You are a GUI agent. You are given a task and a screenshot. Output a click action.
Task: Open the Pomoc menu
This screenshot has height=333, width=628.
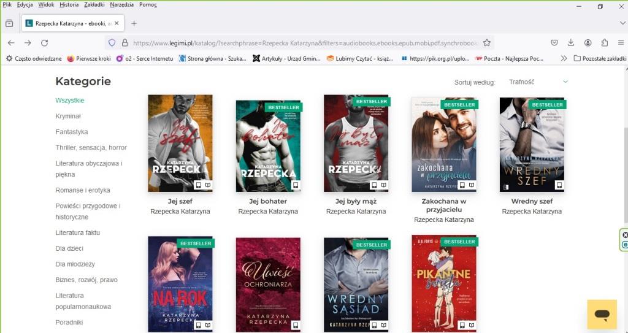click(148, 5)
